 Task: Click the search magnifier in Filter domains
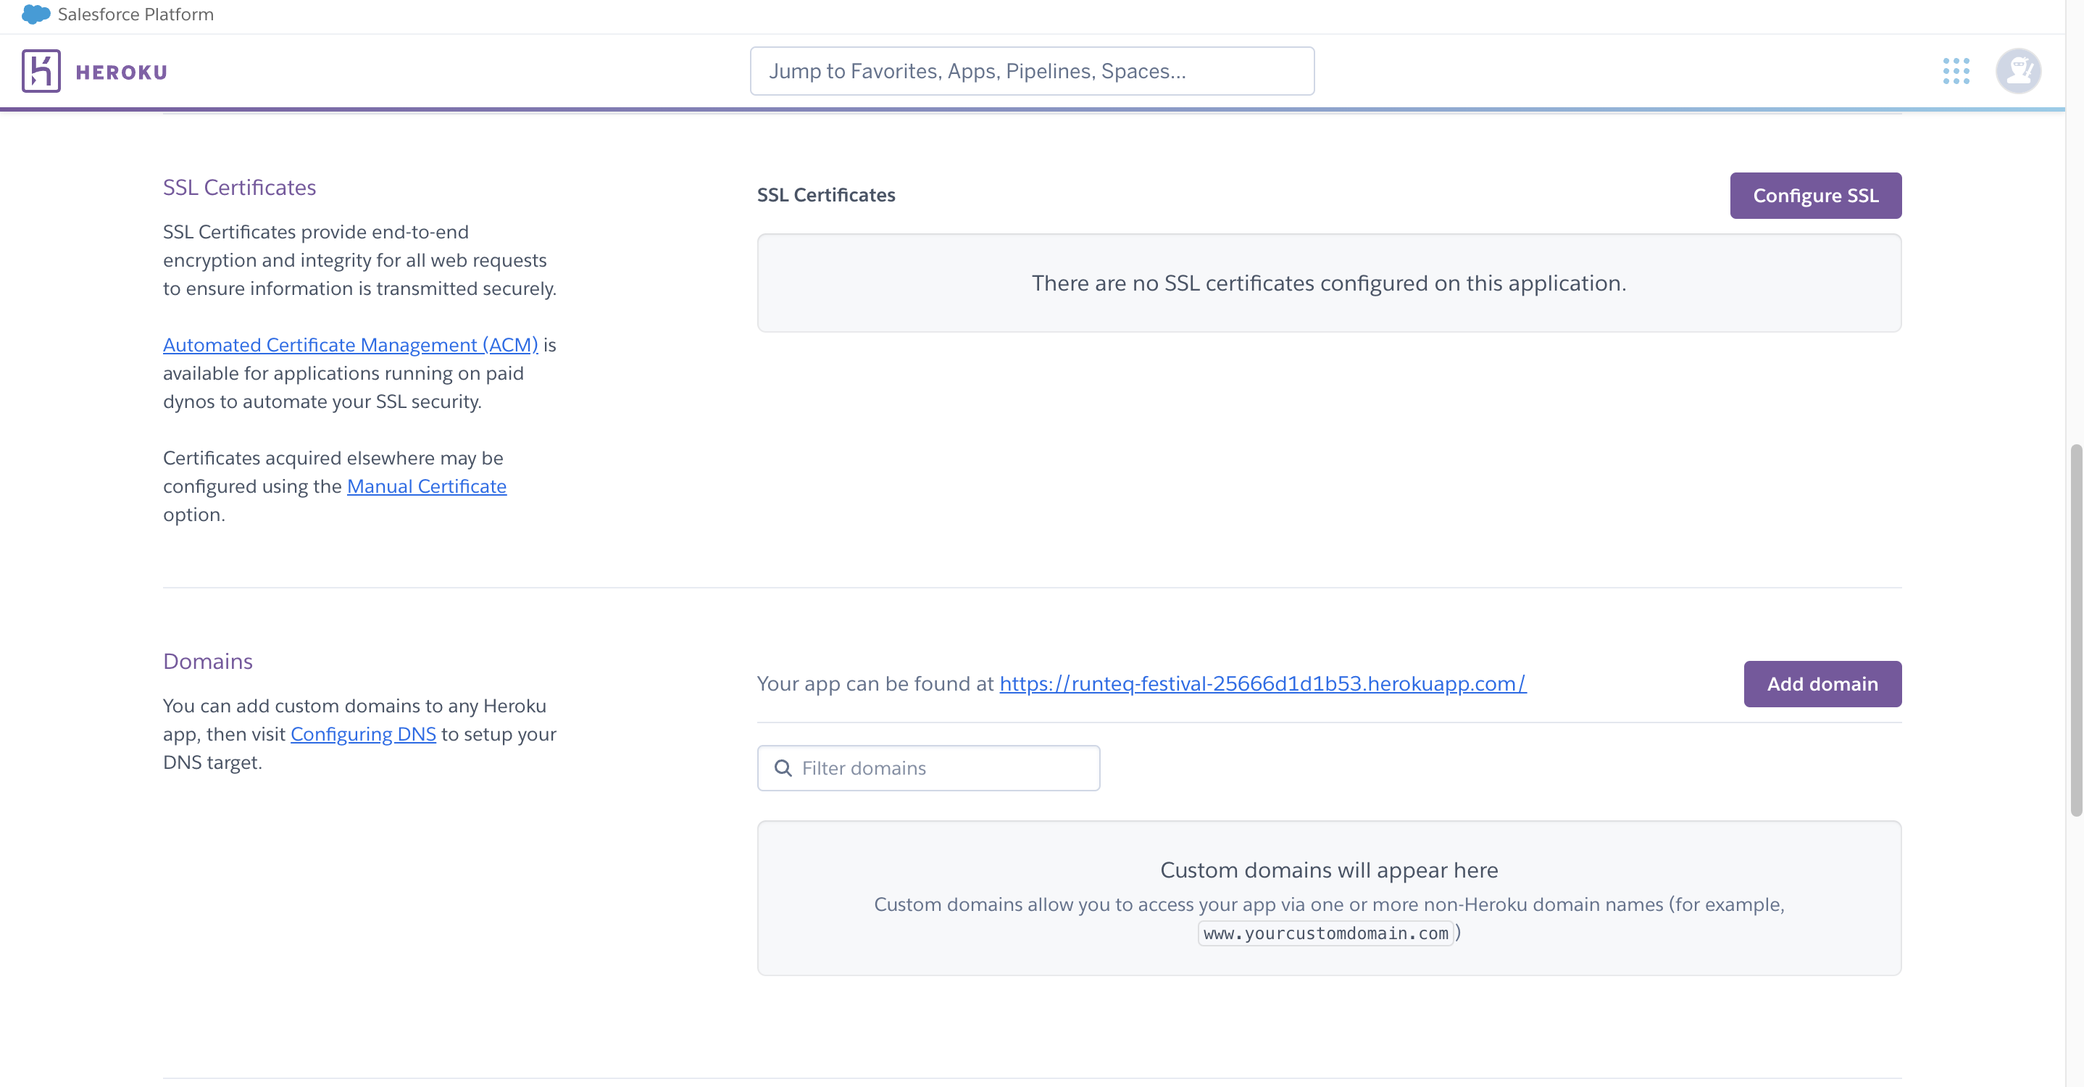[x=783, y=767]
